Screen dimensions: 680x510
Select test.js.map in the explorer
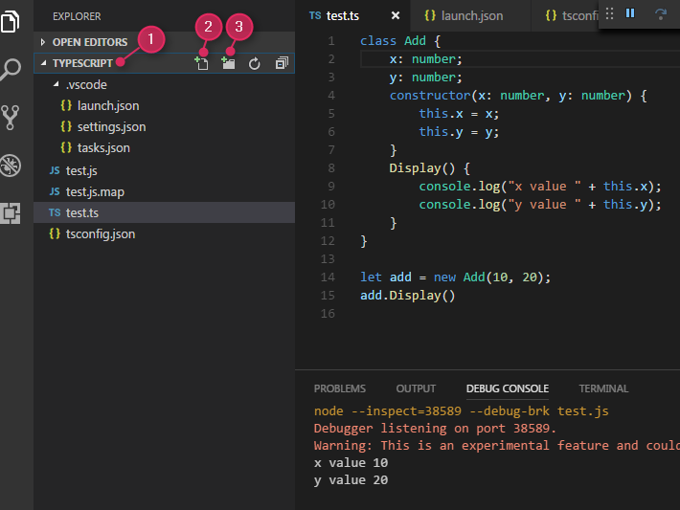[x=94, y=191]
